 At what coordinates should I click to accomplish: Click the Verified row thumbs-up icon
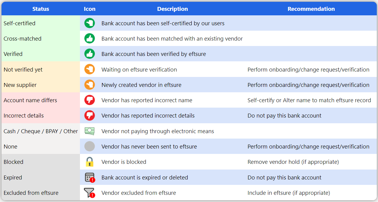click(x=90, y=54)
